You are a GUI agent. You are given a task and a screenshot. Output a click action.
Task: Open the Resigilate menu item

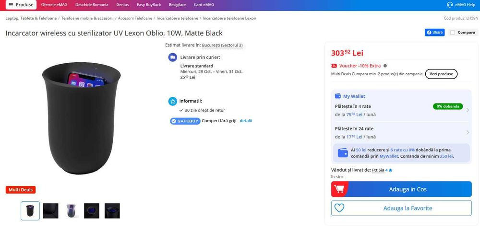(x=177, y=5)
